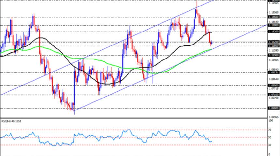Select the 1.14600 price level tag
Image resolution: width=280 pixels, height=156 pixels.
273,17
